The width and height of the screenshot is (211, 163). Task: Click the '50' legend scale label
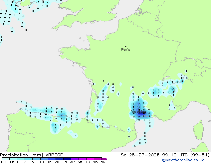click(103, 162)
